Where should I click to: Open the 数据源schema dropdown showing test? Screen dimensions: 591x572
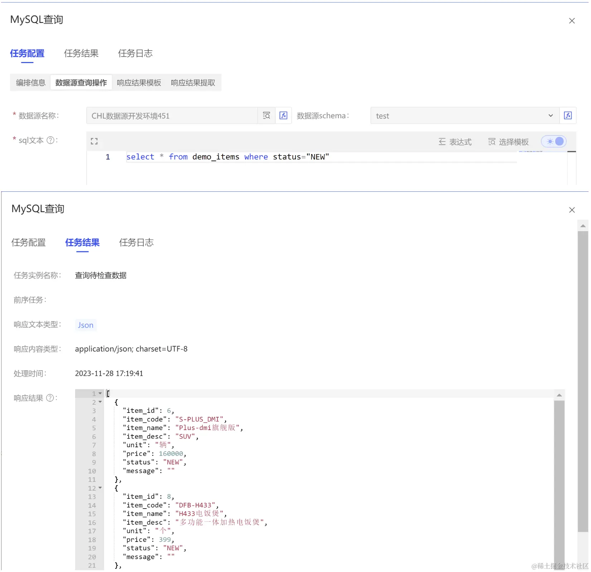pos(465,116)
